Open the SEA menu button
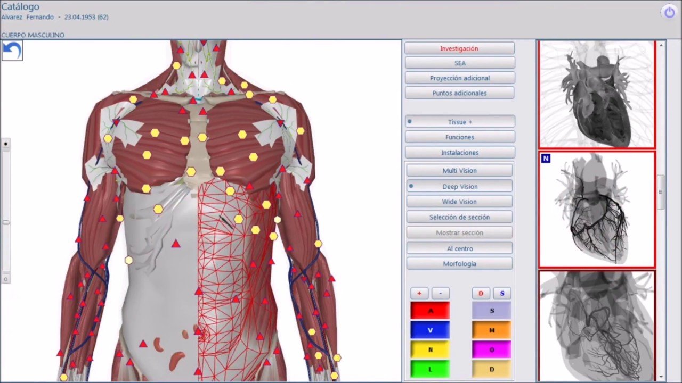 459,63
